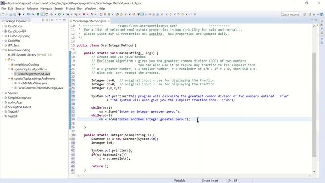Open the Refactor menu
Screen dimensions: 325x183
tap(32, 9)
